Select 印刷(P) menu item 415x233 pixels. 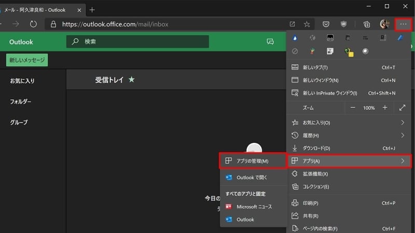(349, 203)
